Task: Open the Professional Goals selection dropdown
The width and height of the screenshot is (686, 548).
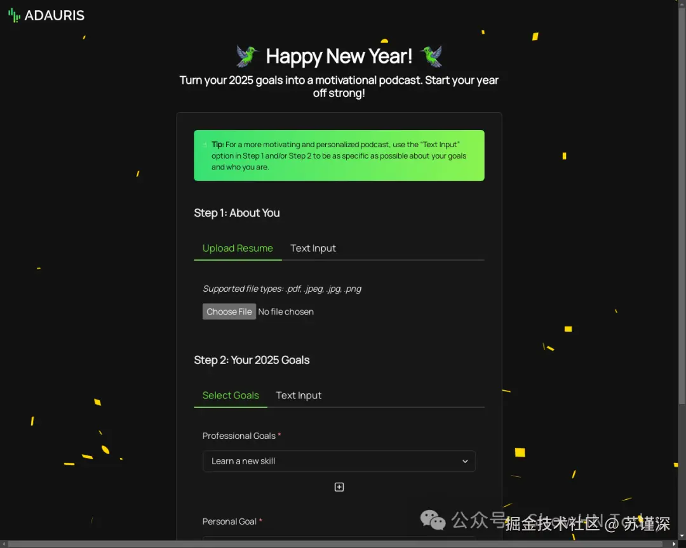Action: (339, 461)
